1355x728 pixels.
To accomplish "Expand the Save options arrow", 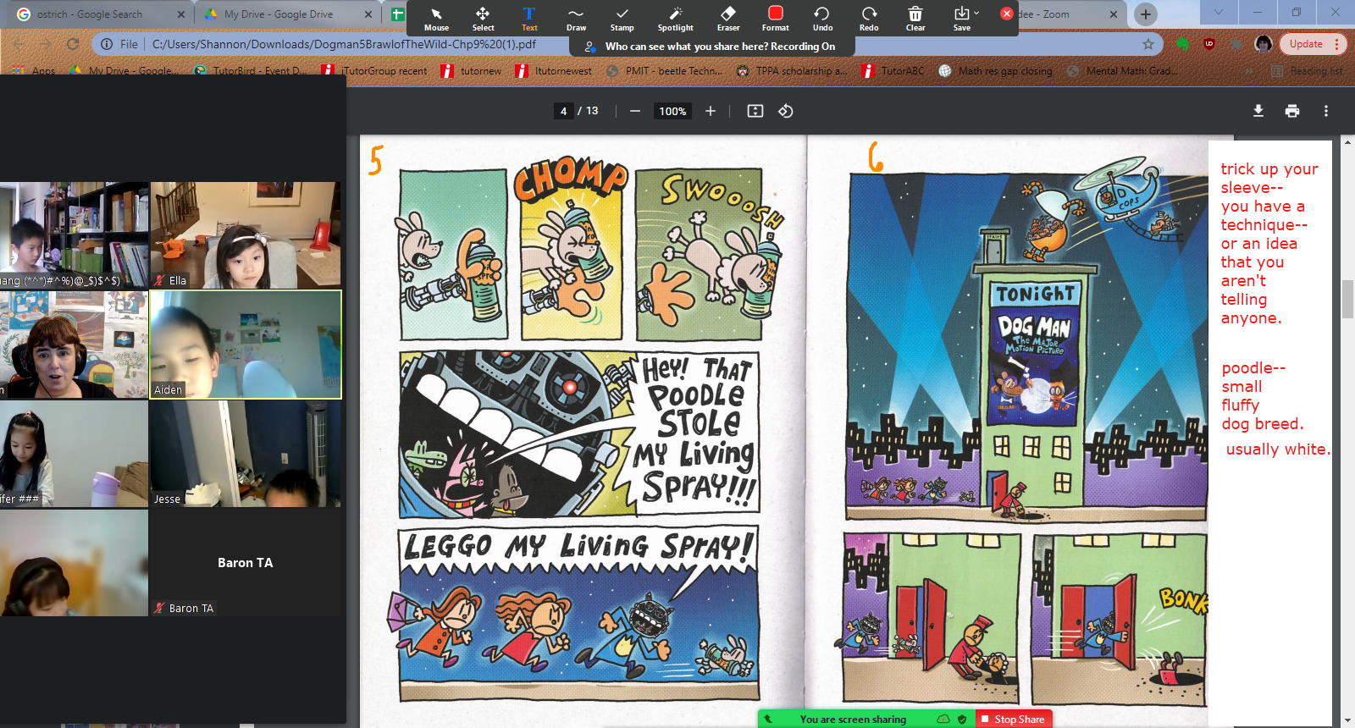I will point(976,14).
